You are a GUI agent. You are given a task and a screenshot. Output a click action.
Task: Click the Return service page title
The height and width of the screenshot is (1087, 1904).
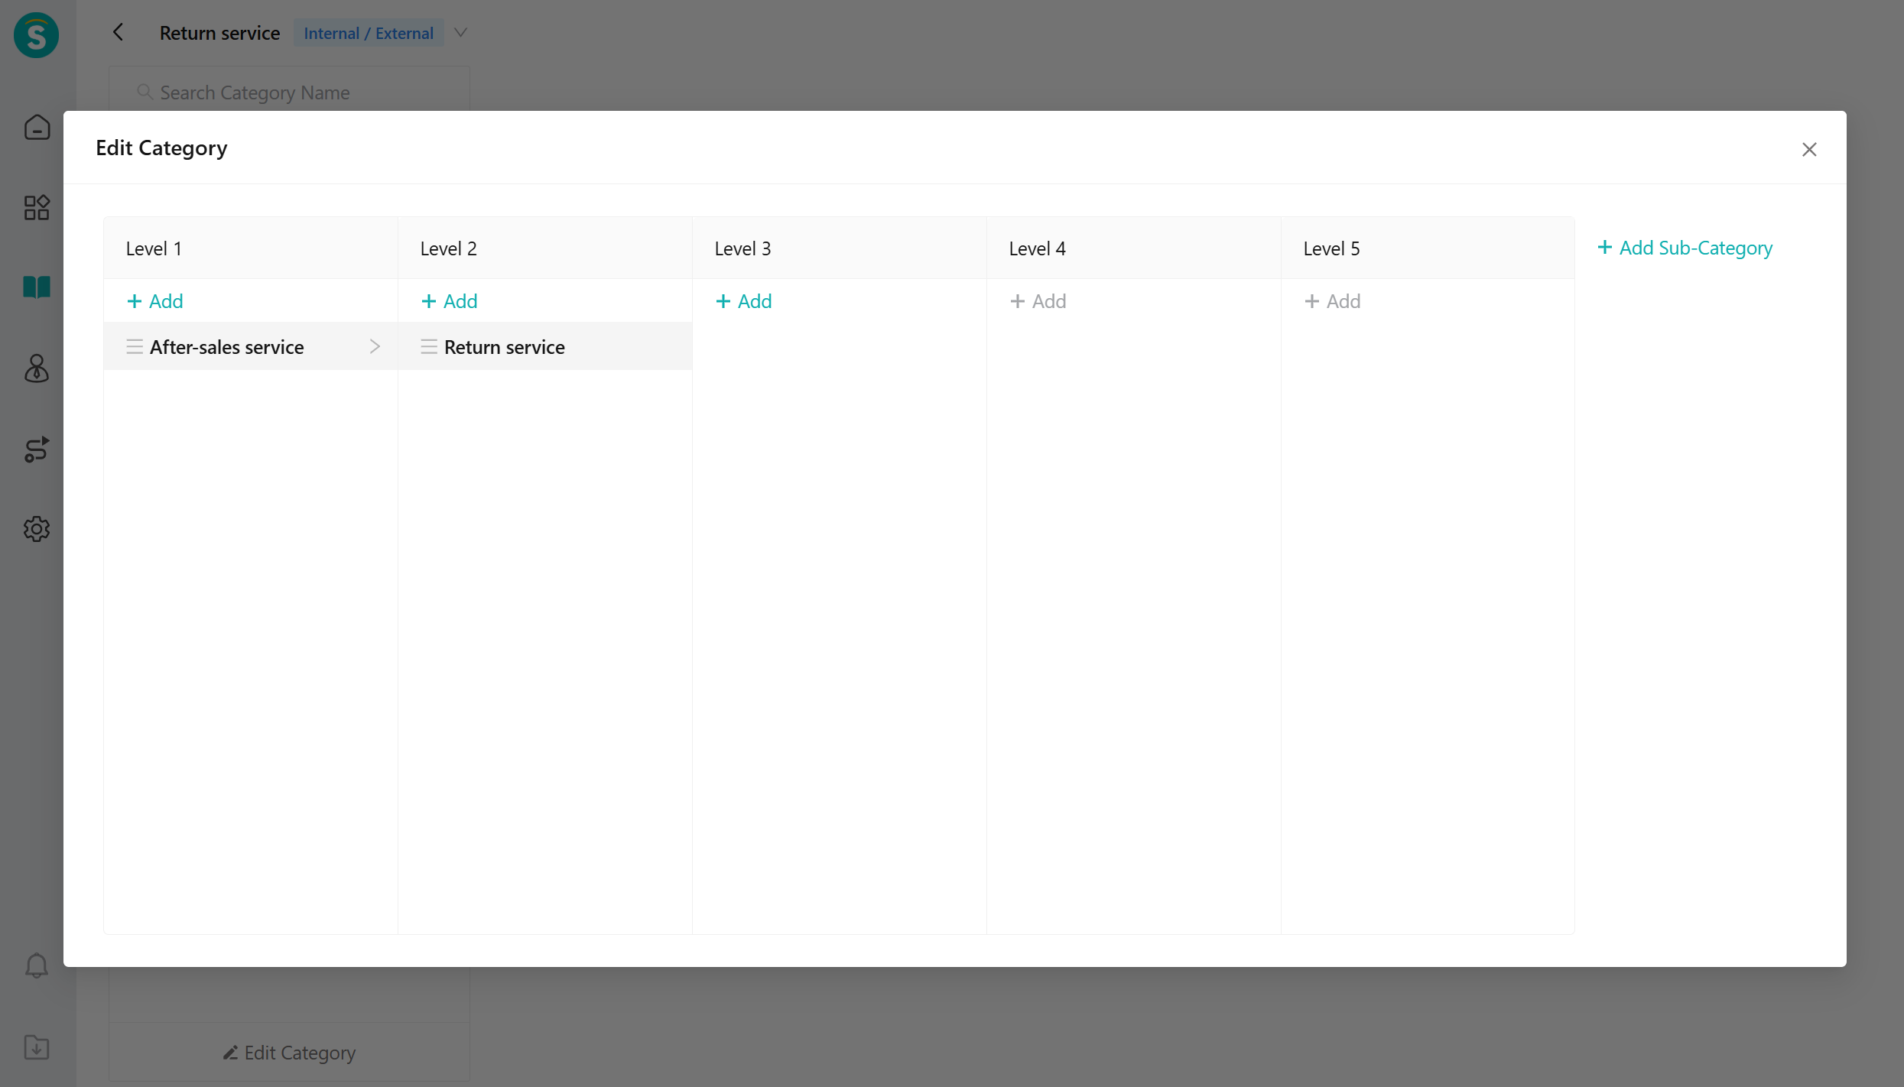coord(219,33)
